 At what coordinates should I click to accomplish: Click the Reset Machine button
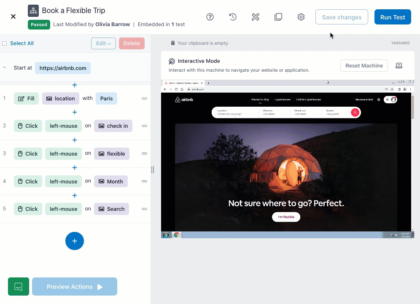(364, 66)
